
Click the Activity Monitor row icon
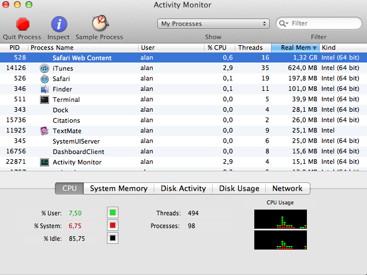45,162
